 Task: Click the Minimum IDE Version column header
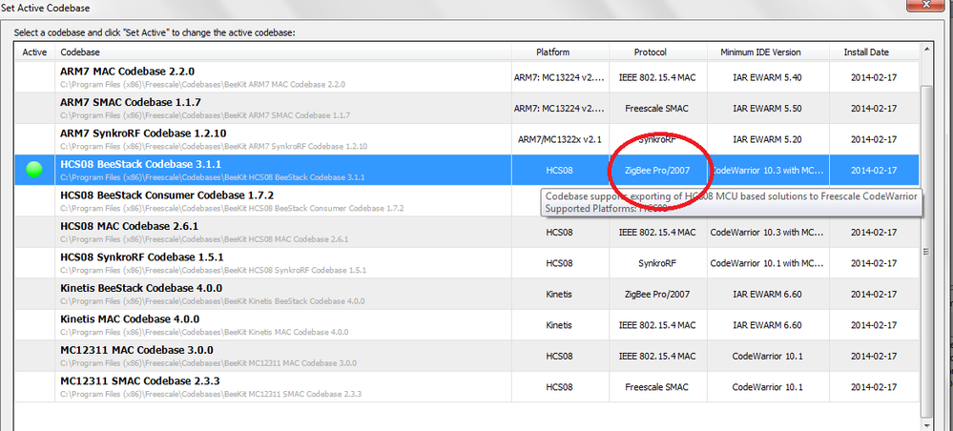pyautogui.click(x=768, y=52)
